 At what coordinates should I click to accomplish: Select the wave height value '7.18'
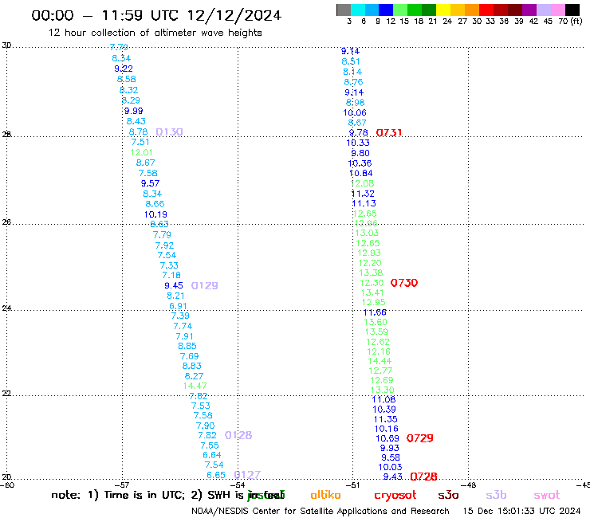point(171,276)
